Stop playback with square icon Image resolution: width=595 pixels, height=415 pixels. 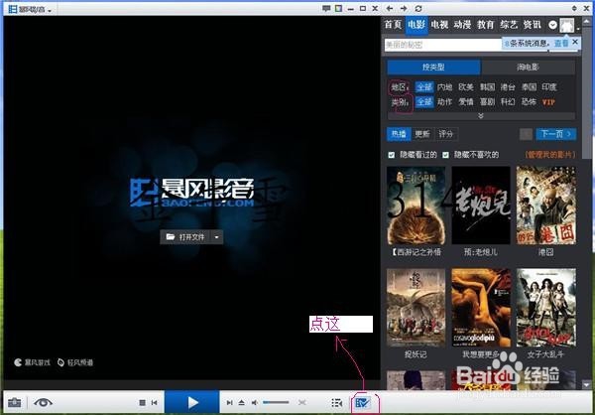142,402
